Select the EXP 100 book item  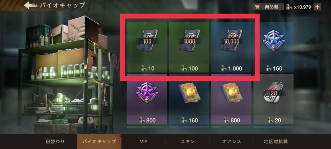(x=147, y=47)
